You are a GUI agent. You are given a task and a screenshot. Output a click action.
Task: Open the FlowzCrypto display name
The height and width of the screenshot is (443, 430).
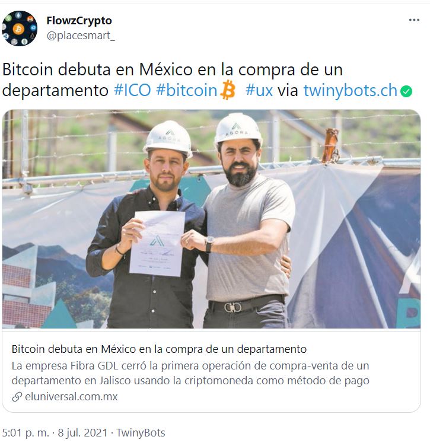point(79,20)
